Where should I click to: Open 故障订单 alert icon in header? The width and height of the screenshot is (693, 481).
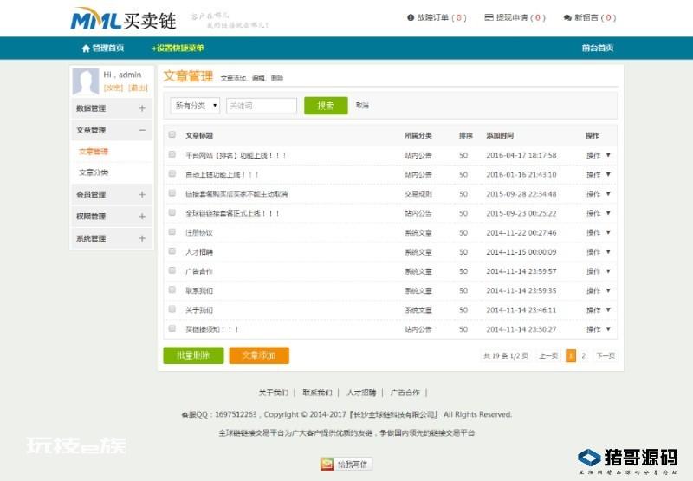pos(411,17)
